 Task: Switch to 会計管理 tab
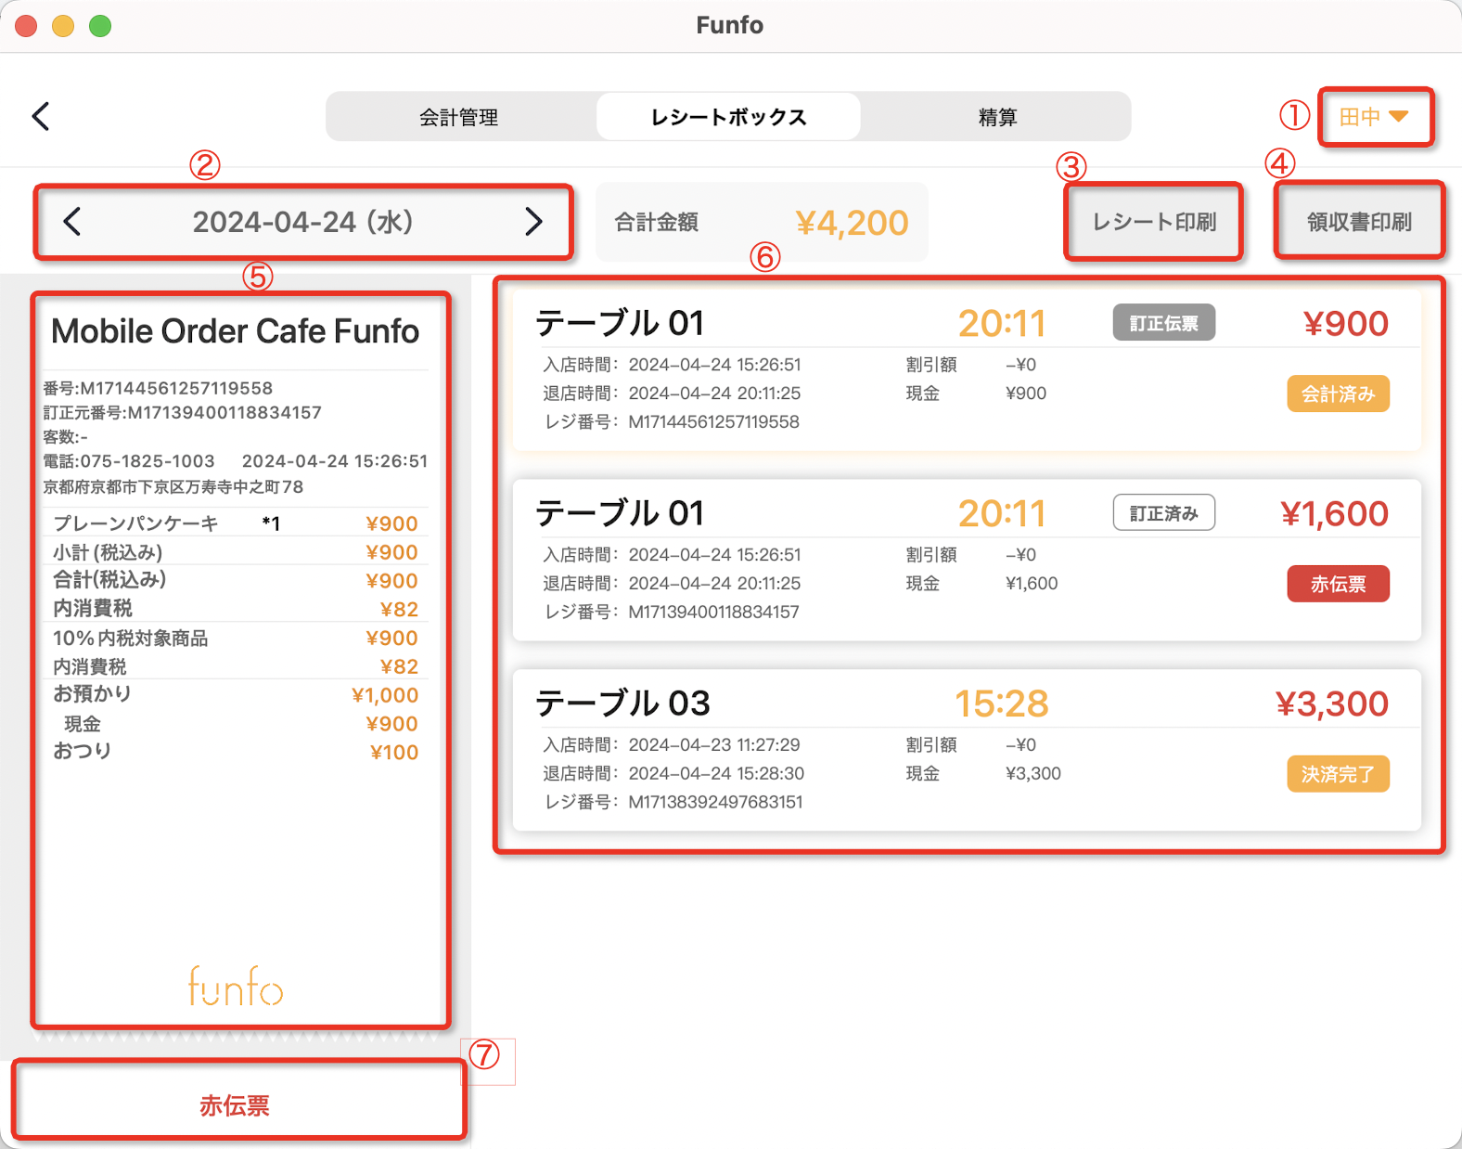[459, 117]
